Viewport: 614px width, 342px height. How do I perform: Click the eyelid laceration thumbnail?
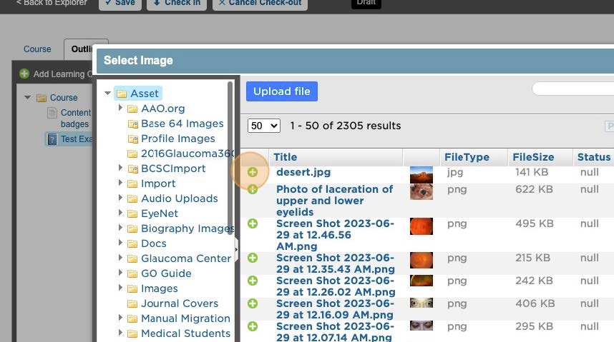pos(421,192)
